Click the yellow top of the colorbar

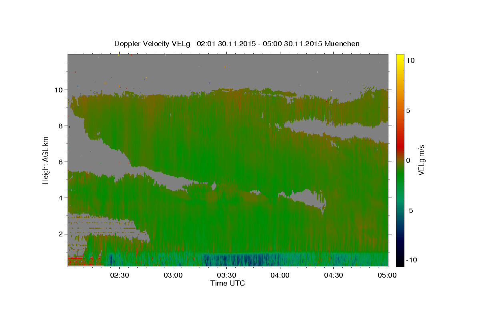[400, 58]
